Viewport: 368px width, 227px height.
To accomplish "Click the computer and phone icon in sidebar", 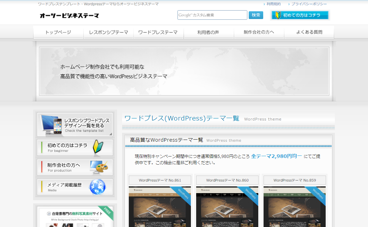I will (51, 124).
